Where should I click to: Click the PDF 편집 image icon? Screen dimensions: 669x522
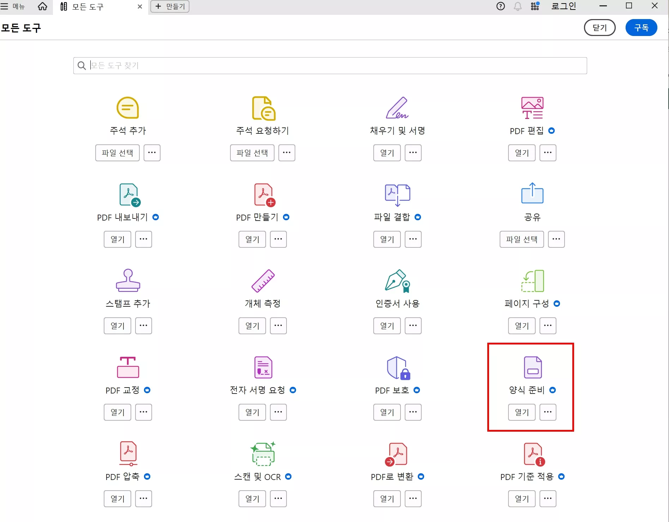point(532,108)
